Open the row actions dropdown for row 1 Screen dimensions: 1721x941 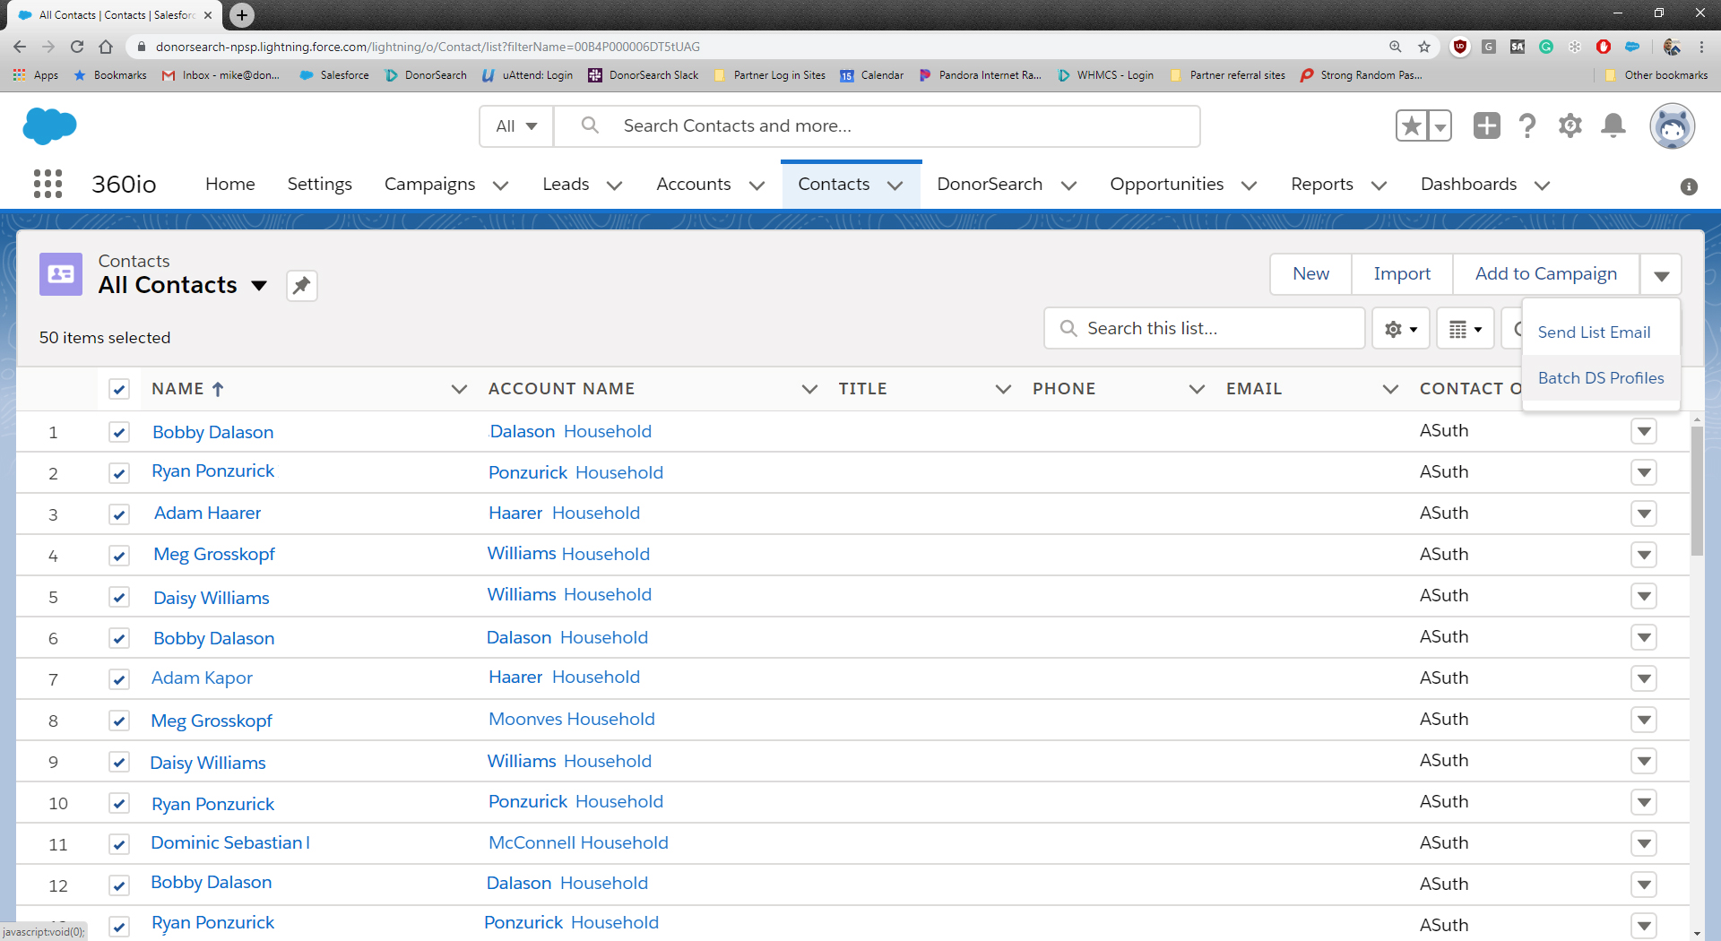tap(1643, 432)
